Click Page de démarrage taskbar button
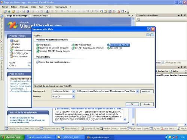Image resolution: width=187 pixels, height=140 pixels. pos(99,137)
